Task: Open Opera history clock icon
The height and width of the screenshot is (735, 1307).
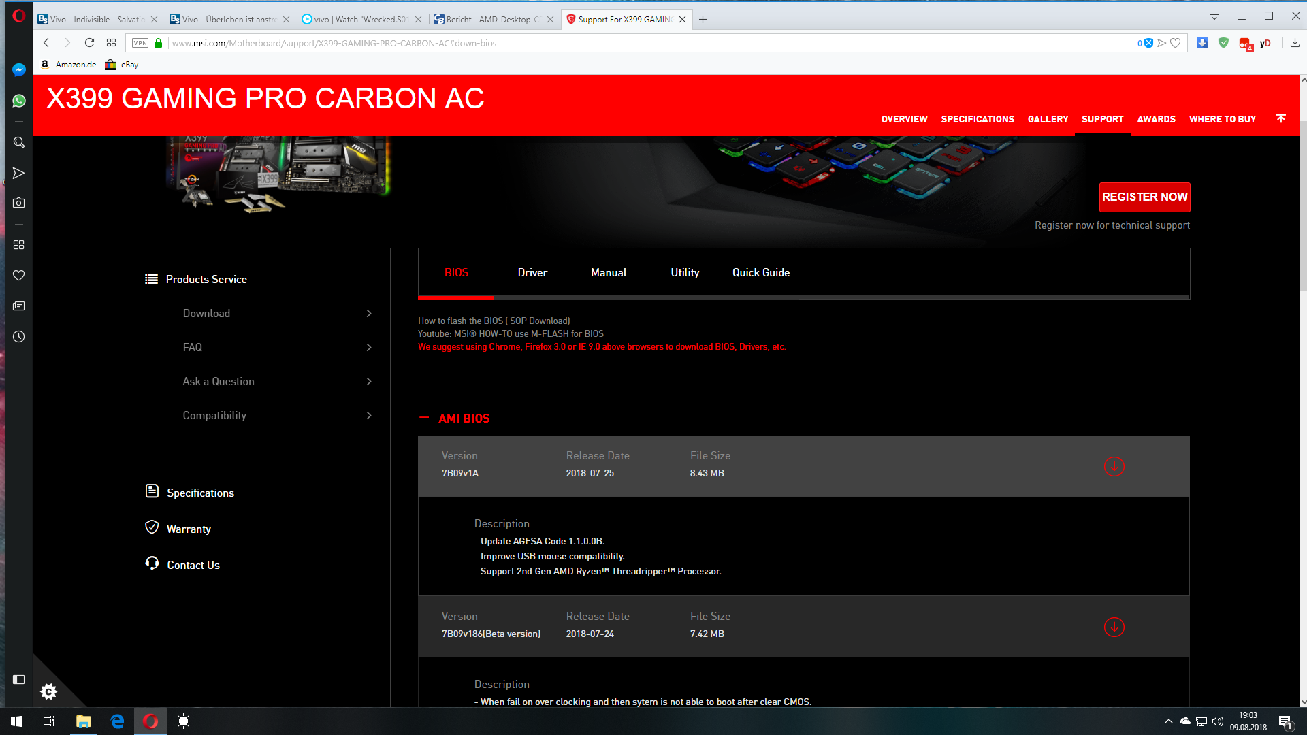Action: pos(18,337)
